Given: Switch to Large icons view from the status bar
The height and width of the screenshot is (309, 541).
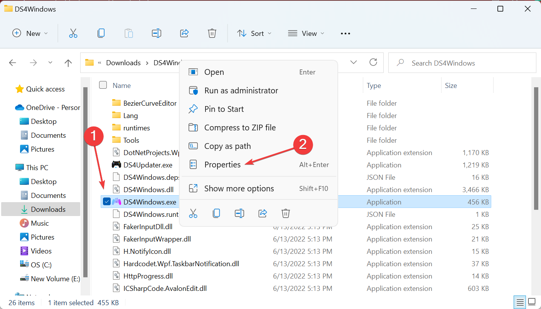Looking at the screenshot, I should point(532,302).
